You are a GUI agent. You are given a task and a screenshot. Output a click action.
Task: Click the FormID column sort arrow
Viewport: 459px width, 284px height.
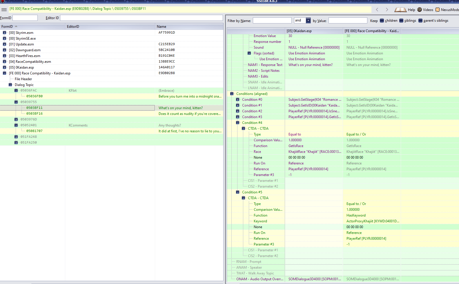[16, 26]
